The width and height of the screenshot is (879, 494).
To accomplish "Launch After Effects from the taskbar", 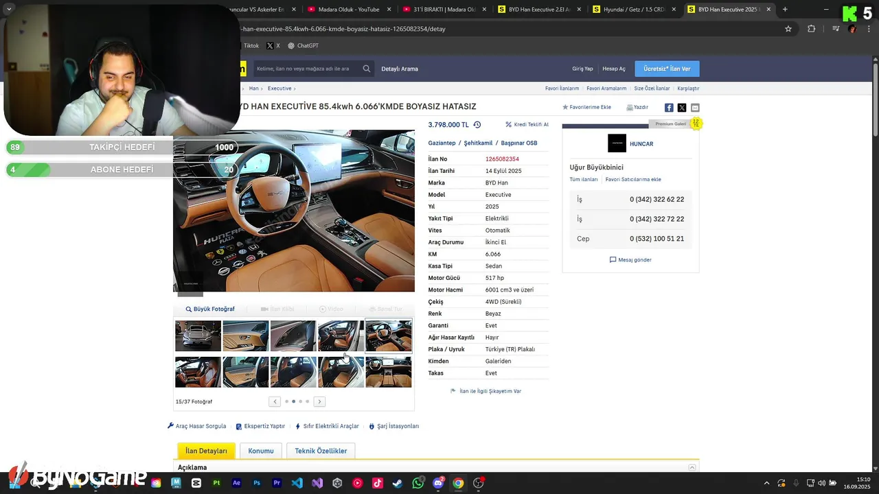I will tap(236, 483).
